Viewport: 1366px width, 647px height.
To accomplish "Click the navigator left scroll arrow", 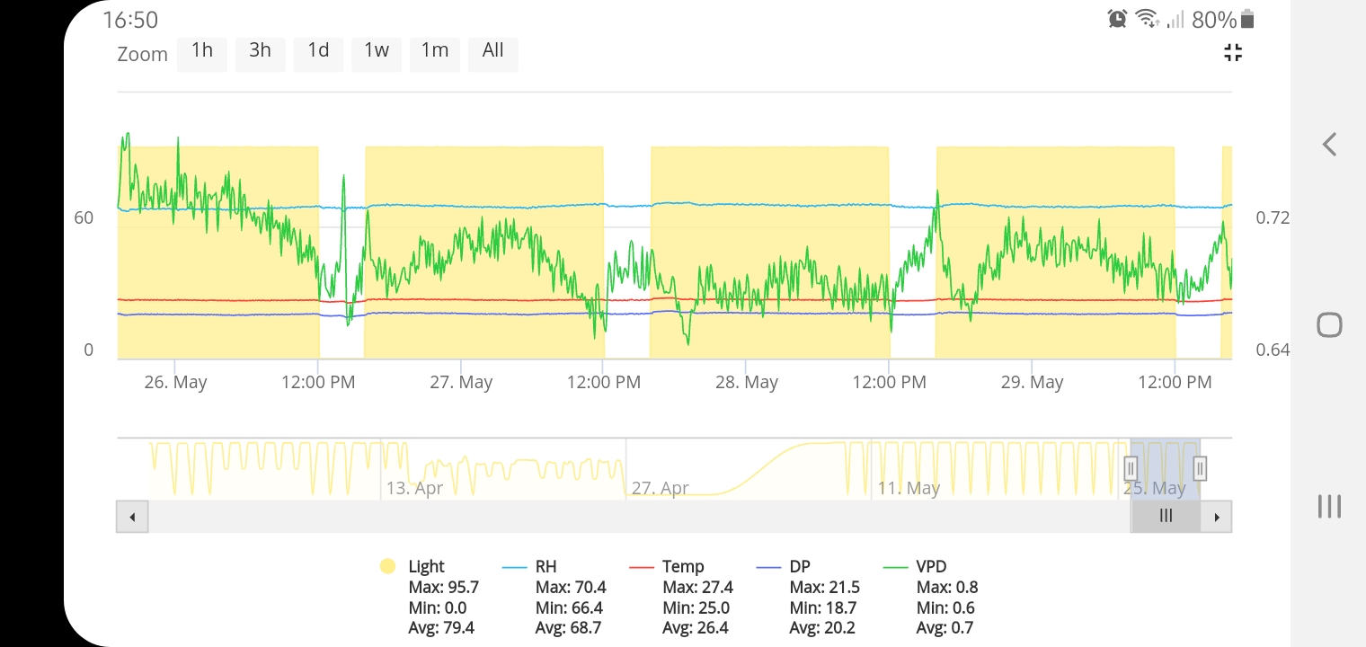I will [132, 517].
